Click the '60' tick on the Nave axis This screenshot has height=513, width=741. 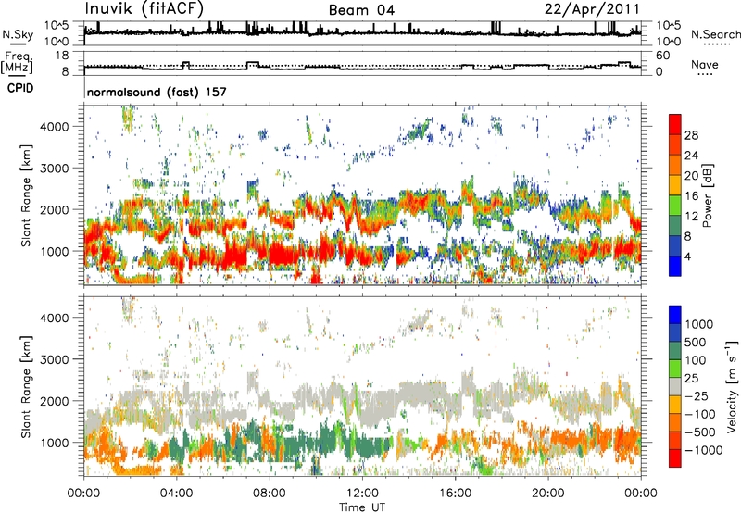663,55
